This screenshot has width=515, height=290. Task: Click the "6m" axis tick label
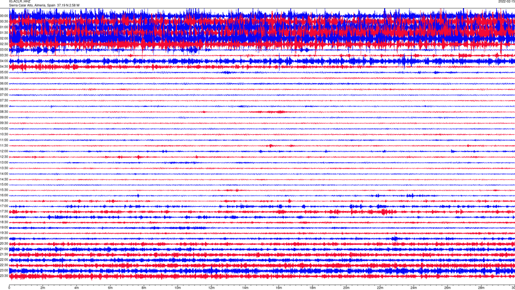(x=111, y=288)
